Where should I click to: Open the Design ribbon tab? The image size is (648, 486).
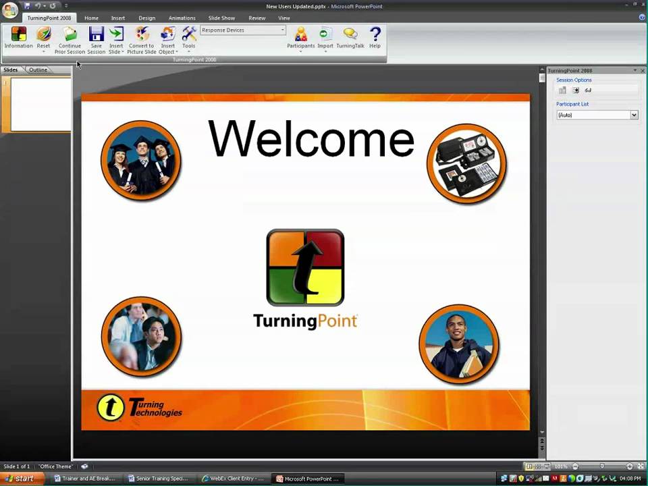click(146, 18)
